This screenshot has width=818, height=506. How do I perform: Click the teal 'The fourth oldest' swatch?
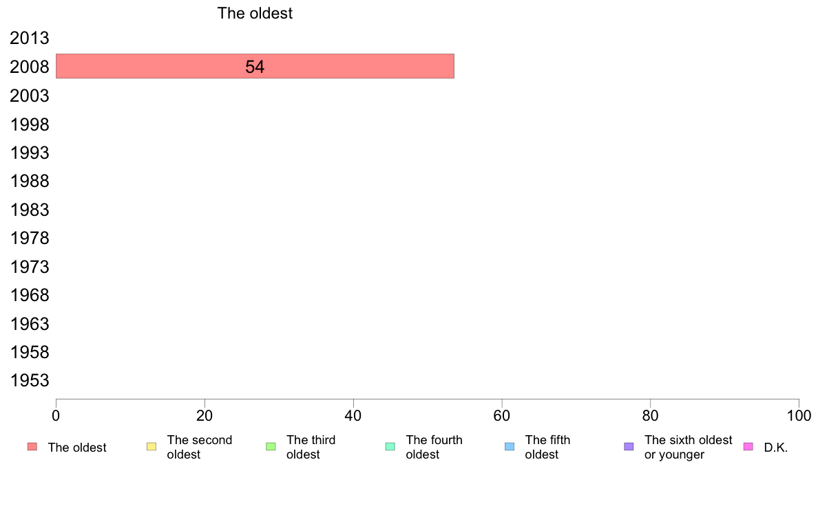click(390, 447)
